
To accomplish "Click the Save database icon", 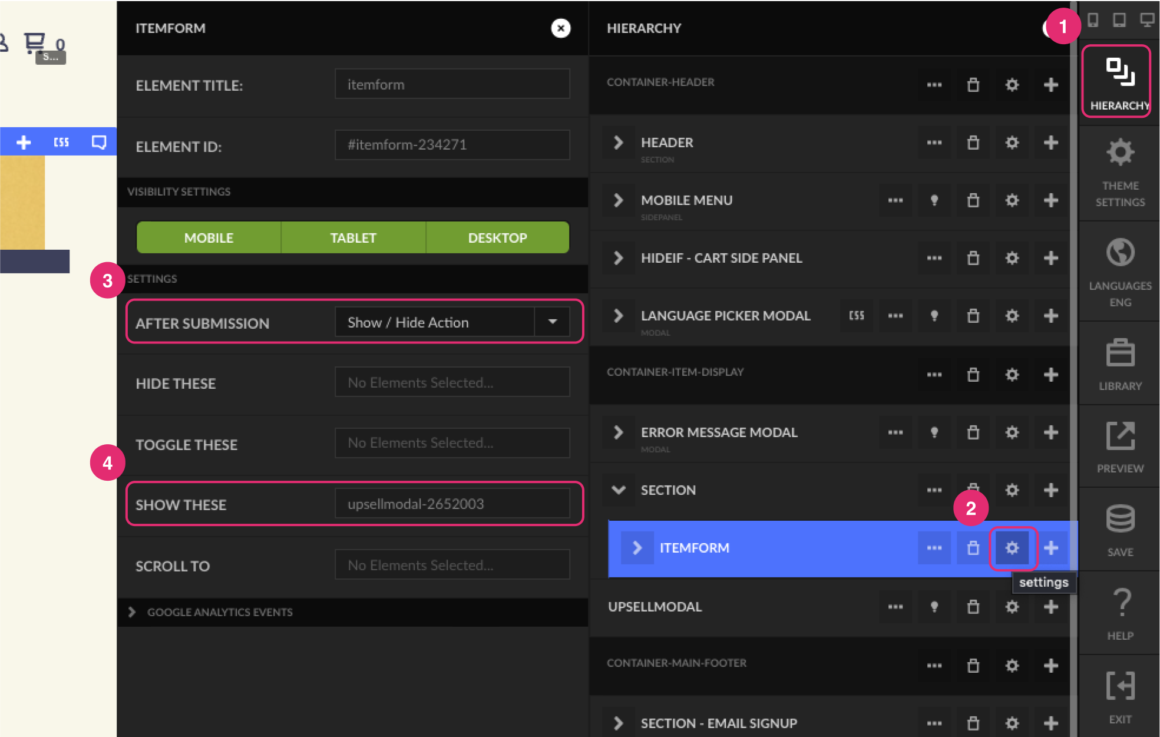I will pos(1119,530).
